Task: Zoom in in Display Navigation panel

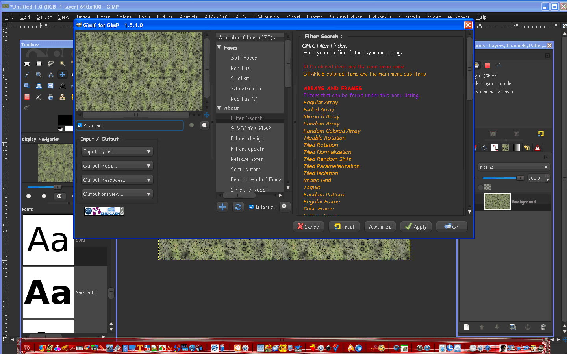Action: point(44,196)
